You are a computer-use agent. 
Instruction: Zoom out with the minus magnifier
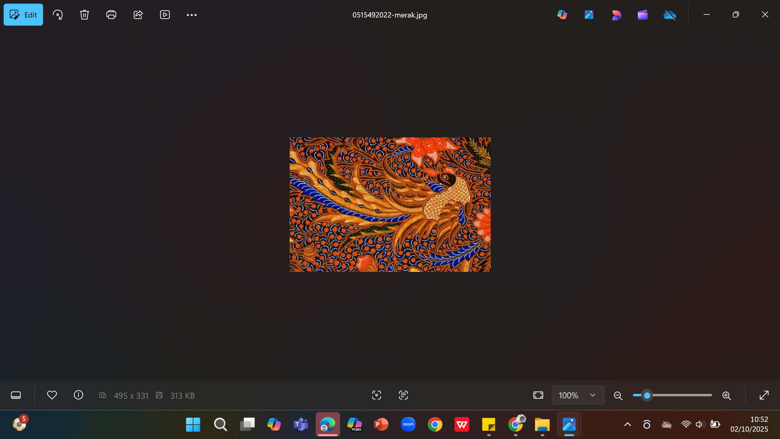coord(618,396)
